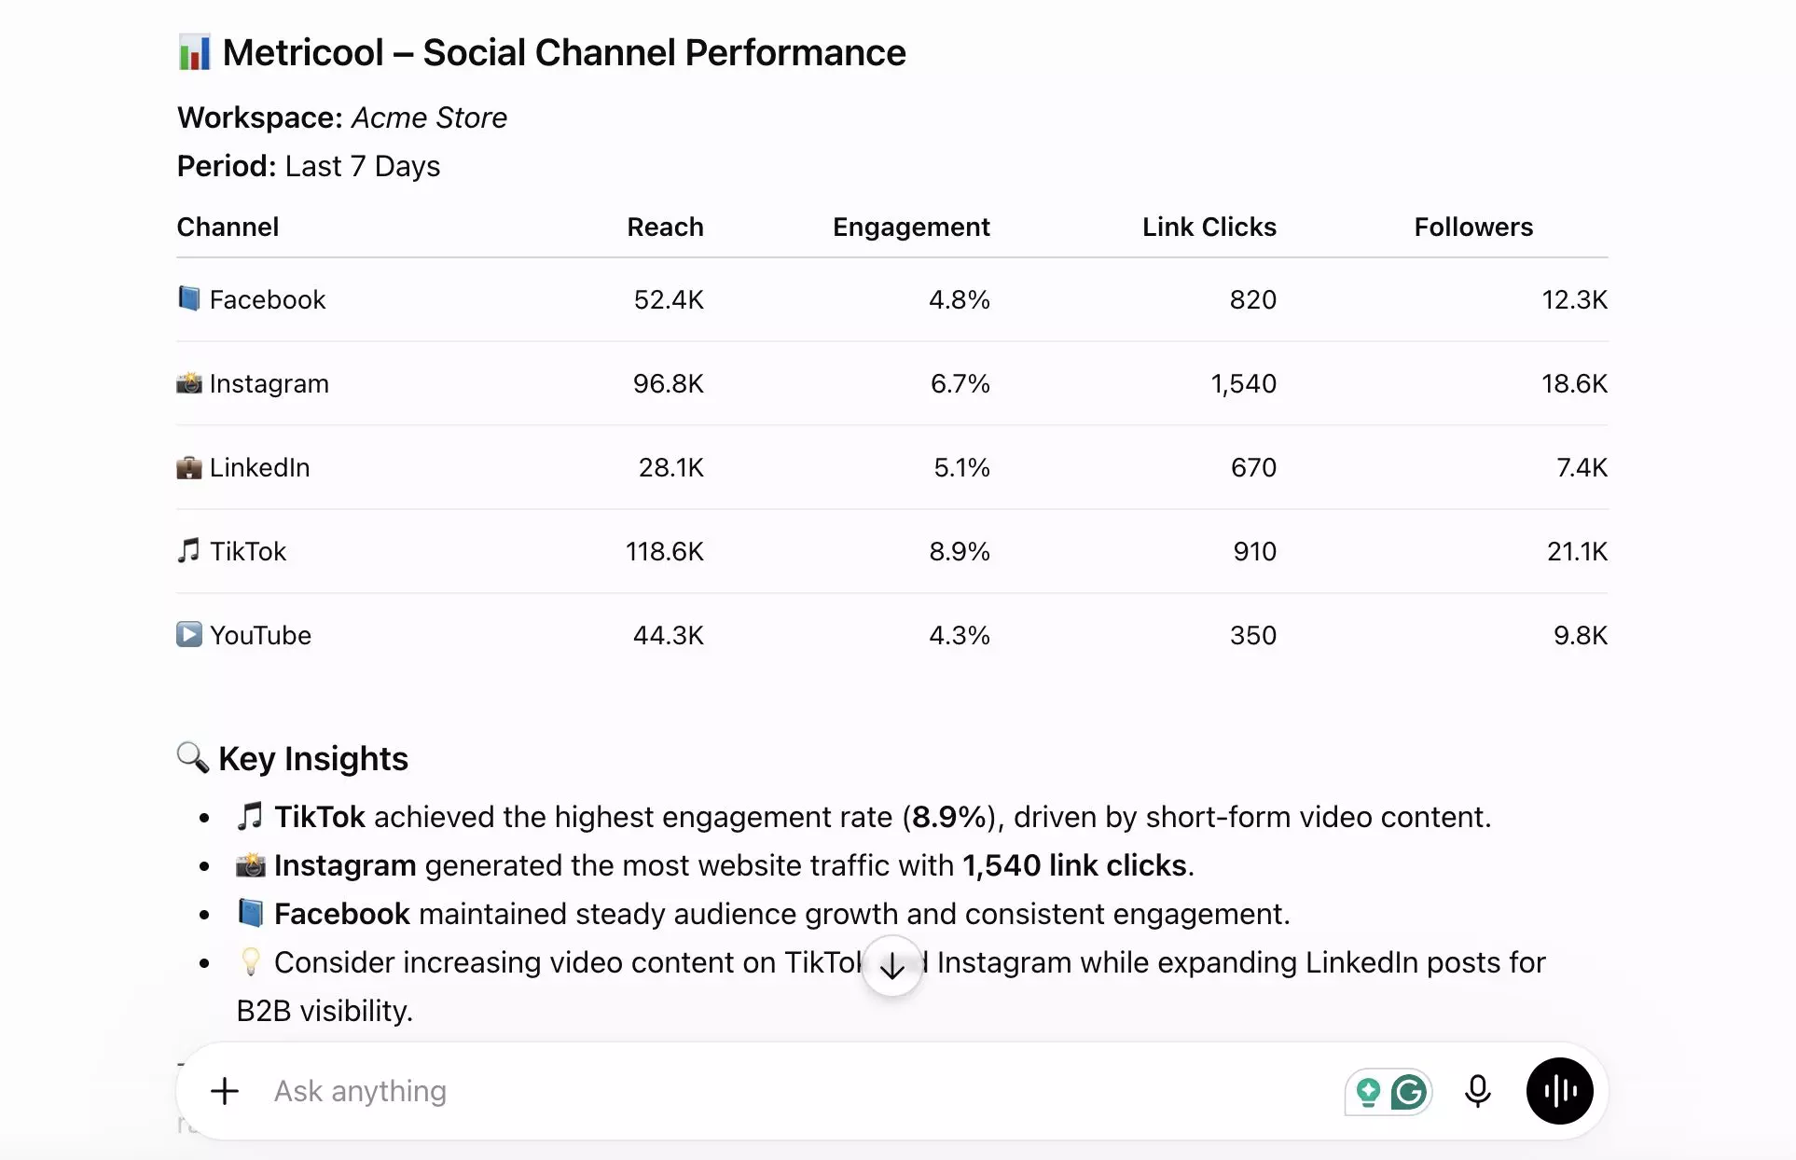Click LinkedIn reach value 28.1K
Screen dimensions: 1796x1160
(671, 467)
